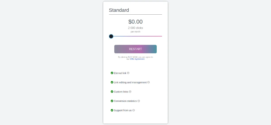Image resolution: width=271 pixels, height=125 pixels.
Task: Click the green checkmark before Custom links
Action: pyautogui.click(x=112, y=92)
